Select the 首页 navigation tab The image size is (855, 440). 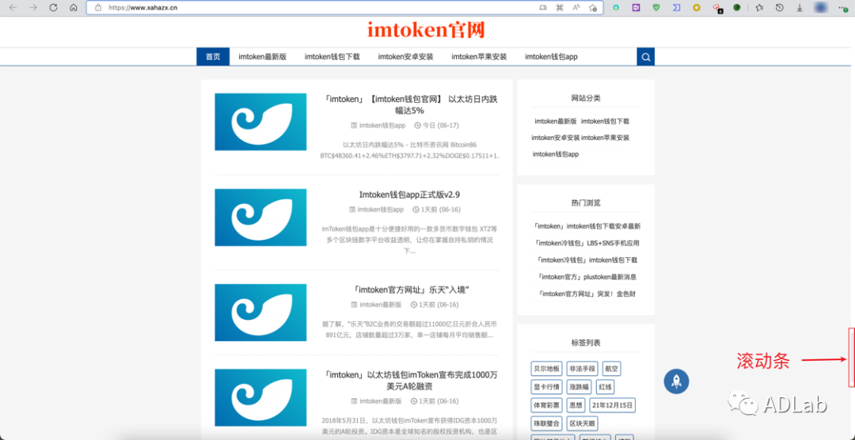(213, 57)
